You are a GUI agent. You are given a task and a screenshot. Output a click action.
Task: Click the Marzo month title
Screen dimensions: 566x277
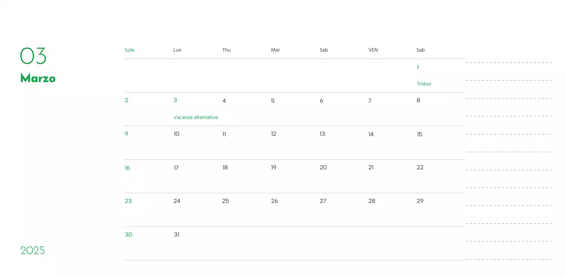click(38, 78)
